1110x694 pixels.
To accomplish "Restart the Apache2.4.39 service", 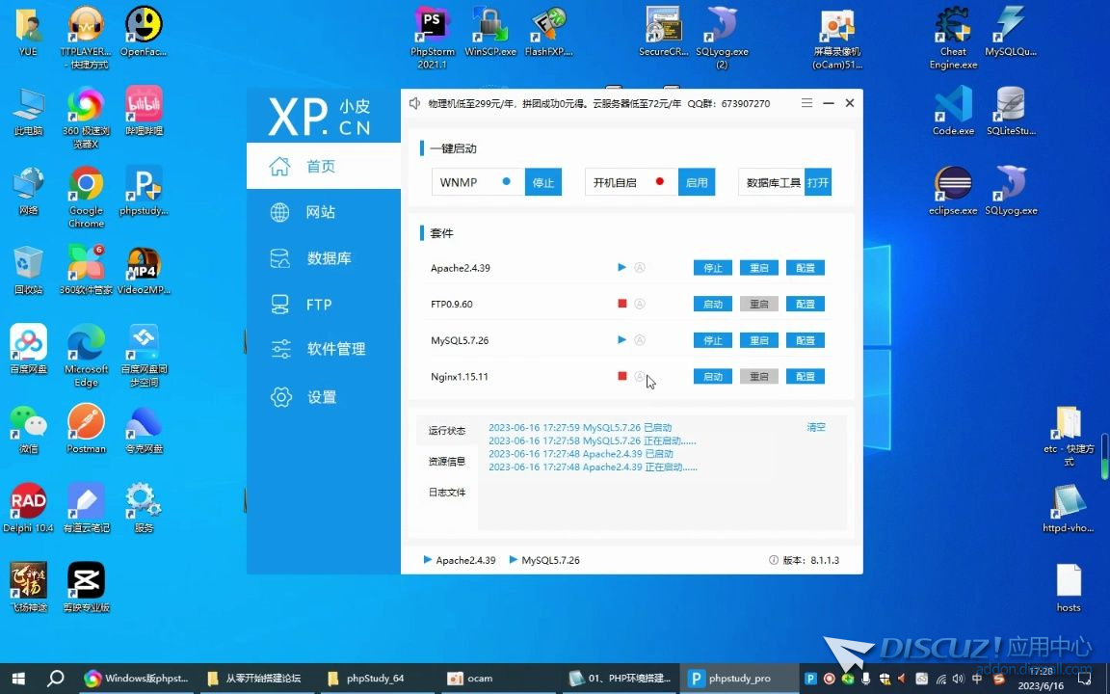I will click(x=759, y=268).
